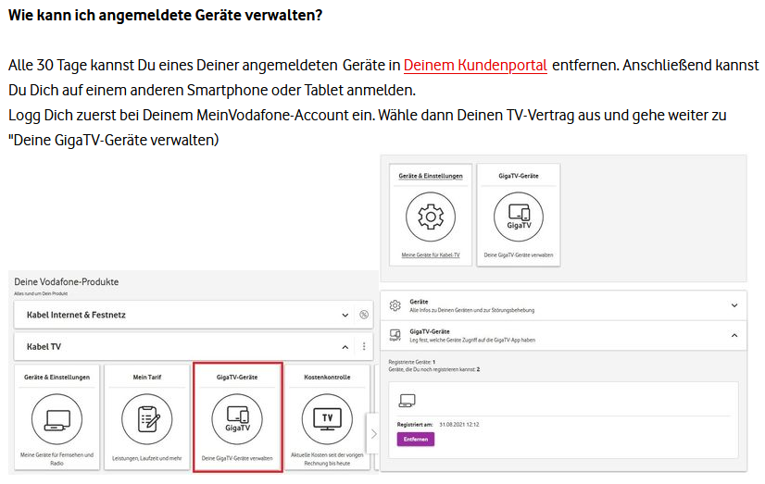The height and width of the screenshot is (484, 765).
Task: Click the GigaTV icon in the red-highlighted tile
Action: [x=237, y=419]
